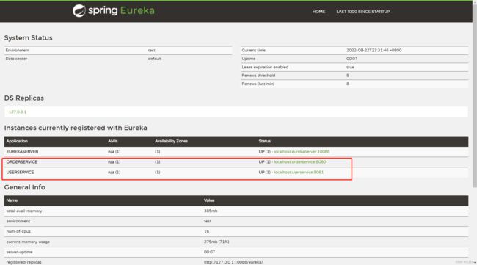Click the System Status heading

pyautogui.click(x=29, y=37)
